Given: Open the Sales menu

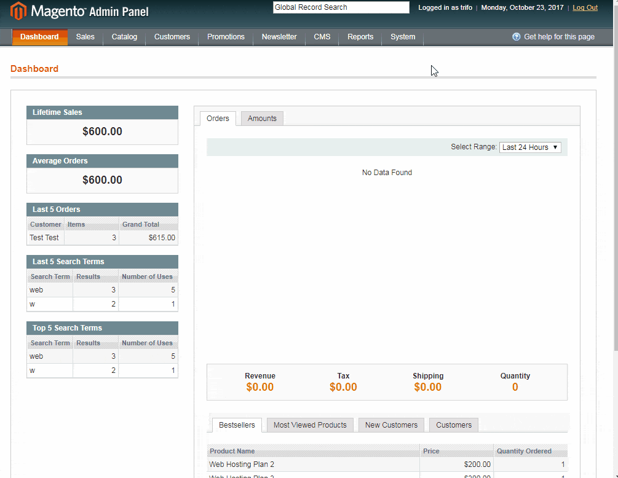Looking at the screenshot, I should (85, 37).
